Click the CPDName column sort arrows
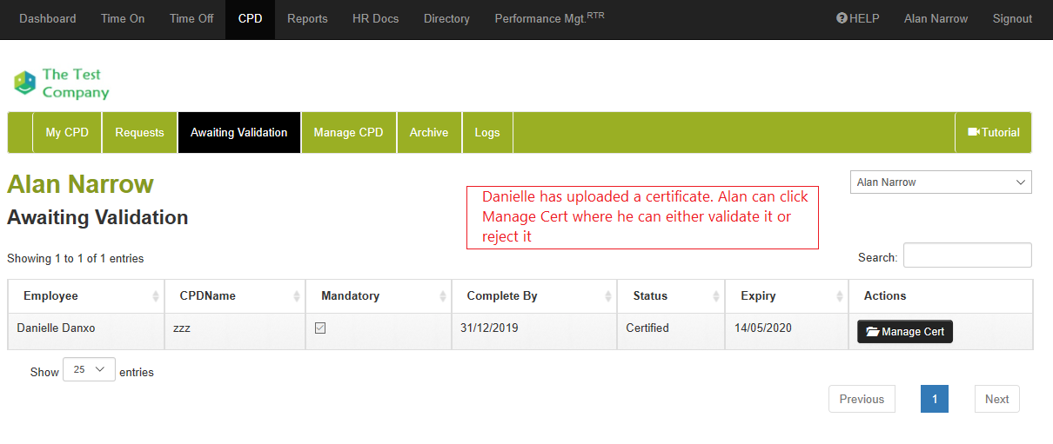1053x444 pixels. coord(298,296)
